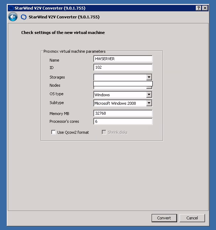Toggle the Shrink disks checkbox
Screen dimensions: 216x230
(x=104, y=132)
